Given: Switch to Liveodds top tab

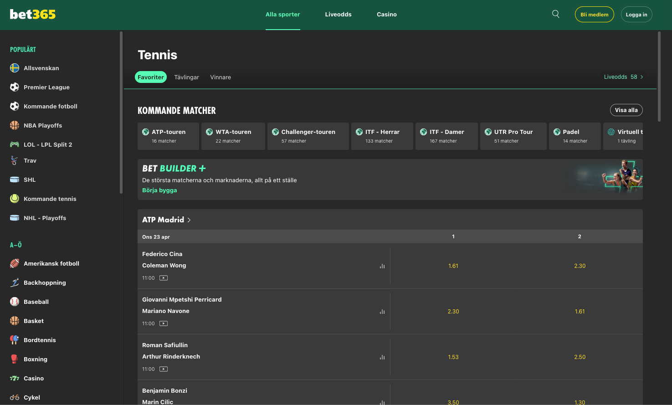Looking at the screenshot, I should pyautogui.click(x=338, y=15).
